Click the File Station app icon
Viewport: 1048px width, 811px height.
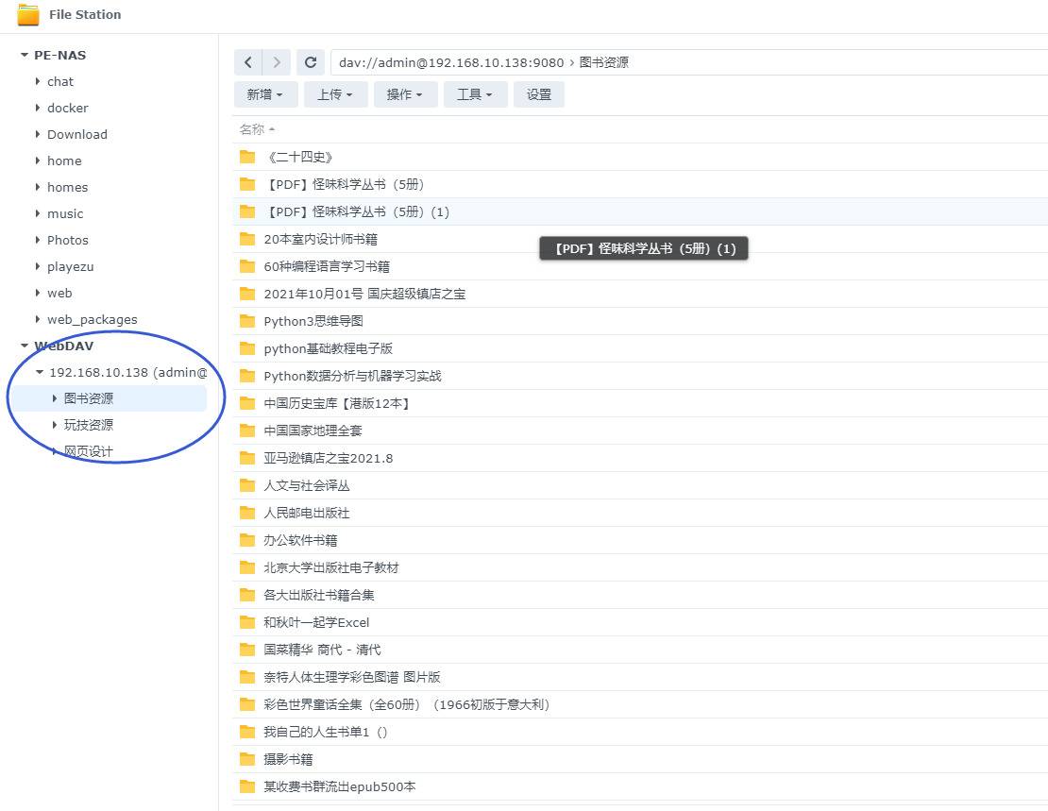click(x=27, y=15)
